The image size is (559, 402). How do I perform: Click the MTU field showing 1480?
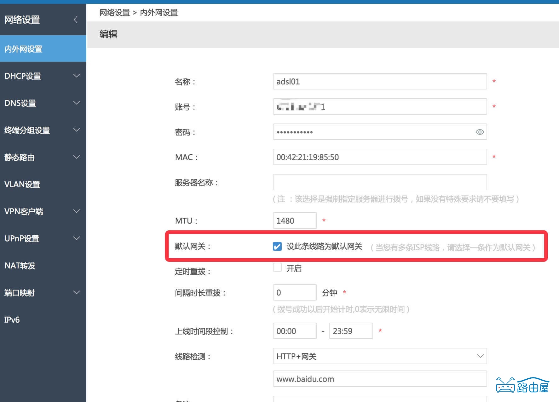pos(294,220)
